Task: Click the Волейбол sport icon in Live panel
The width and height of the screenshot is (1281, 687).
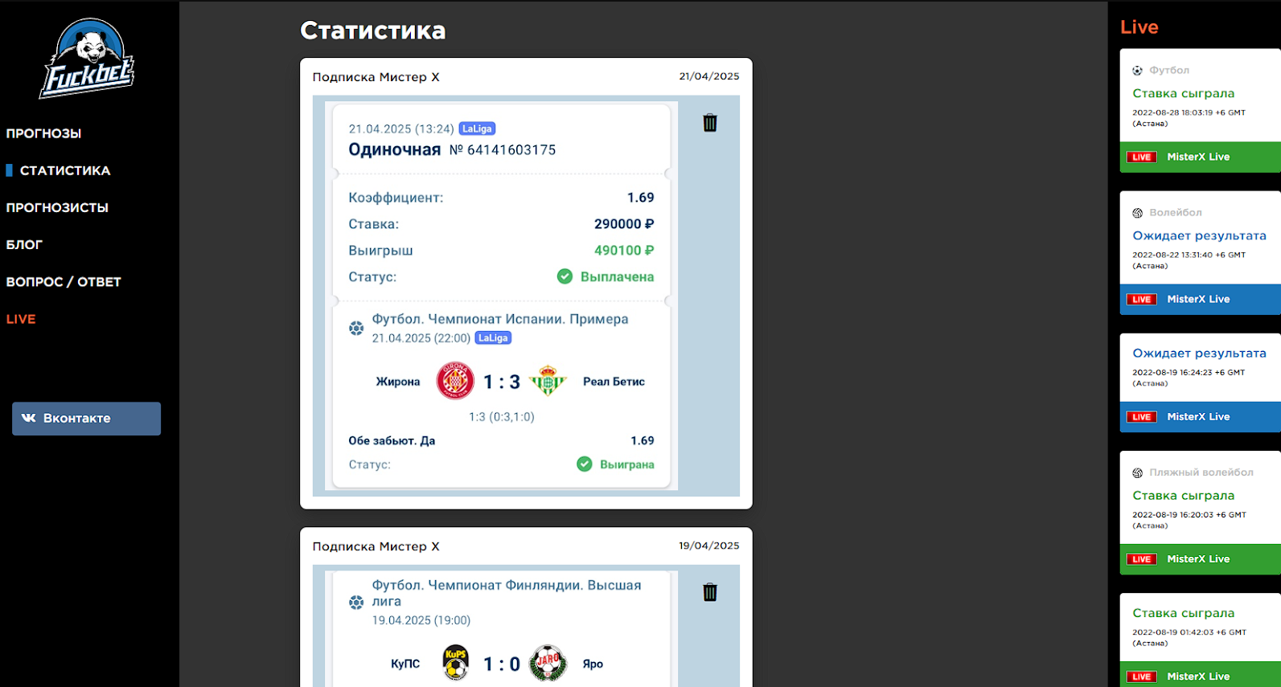Action: point(1138,213)
